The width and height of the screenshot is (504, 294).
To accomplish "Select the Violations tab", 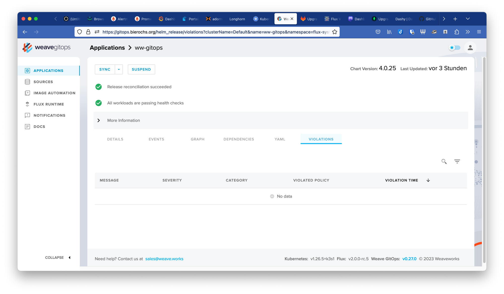I will [321, 139].
